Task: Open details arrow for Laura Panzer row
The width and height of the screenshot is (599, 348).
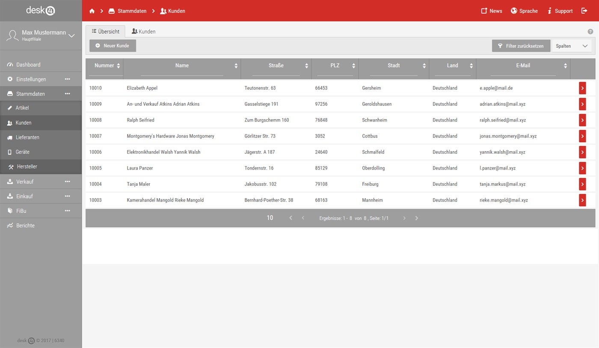Action: click(582, 168)
